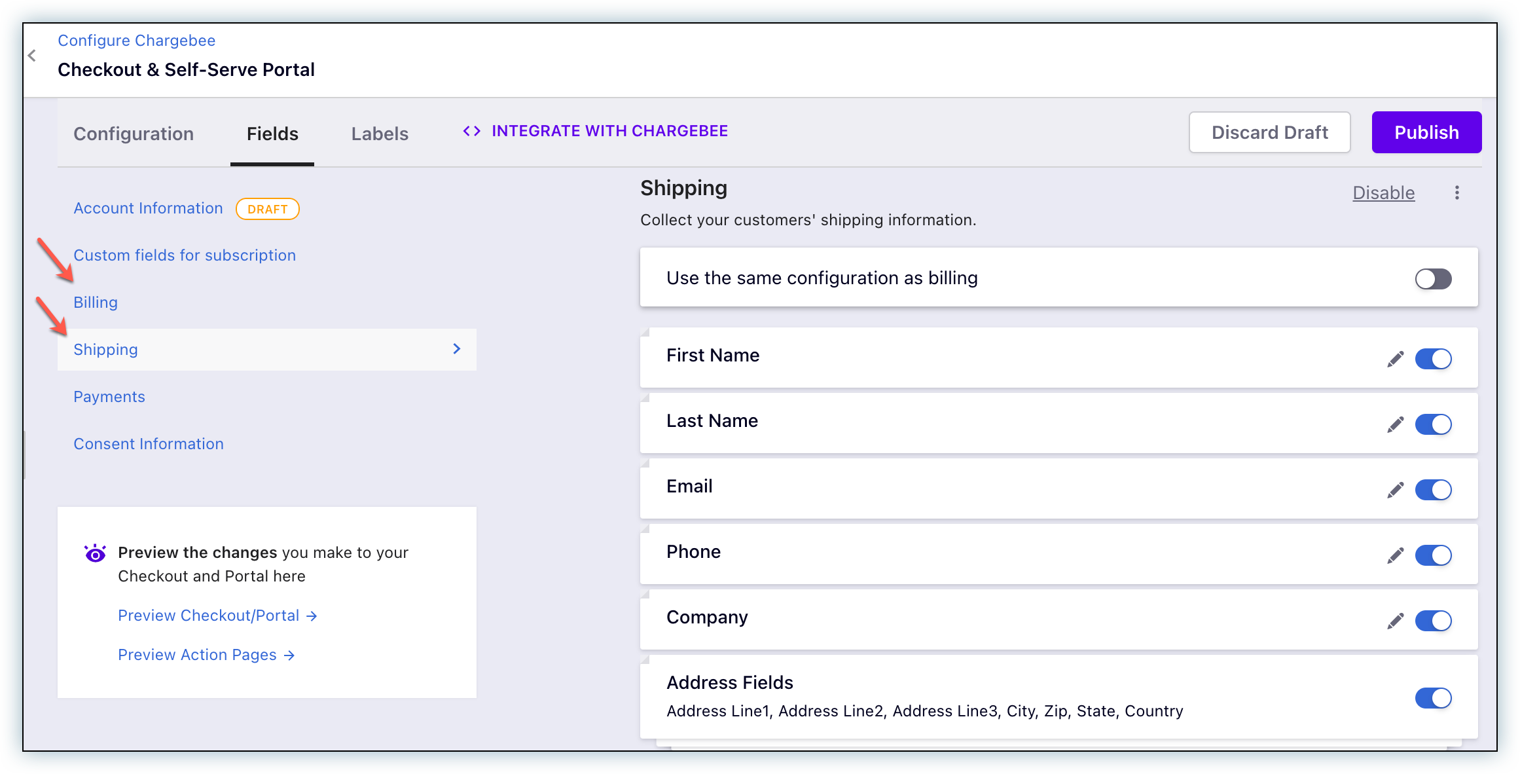Edit the Company field with pencil icon

[1395, 621]
